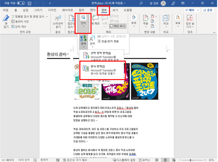Open the Quick Access Toolbar customize arrow
The height and width of the screenshot is (162, 218).
pos(50,3)
